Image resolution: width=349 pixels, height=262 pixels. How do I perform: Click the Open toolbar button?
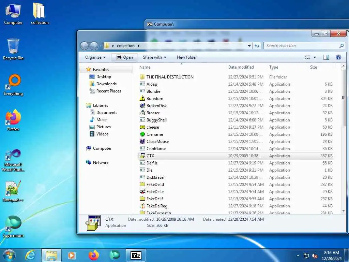(125, 57)
